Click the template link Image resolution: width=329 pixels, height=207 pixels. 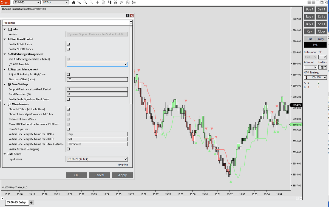(x=123, y=165)
